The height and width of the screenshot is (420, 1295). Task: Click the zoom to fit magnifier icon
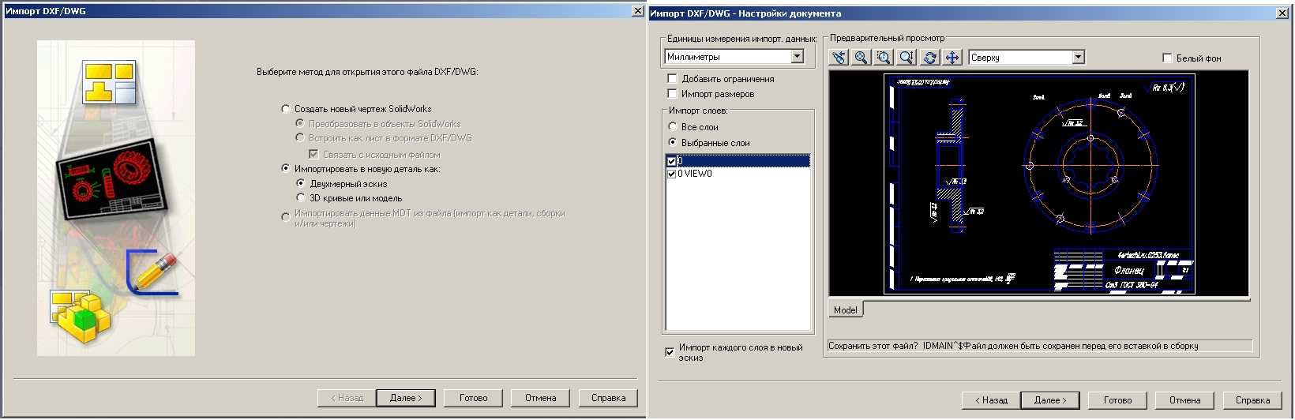(x=861, y=58)
